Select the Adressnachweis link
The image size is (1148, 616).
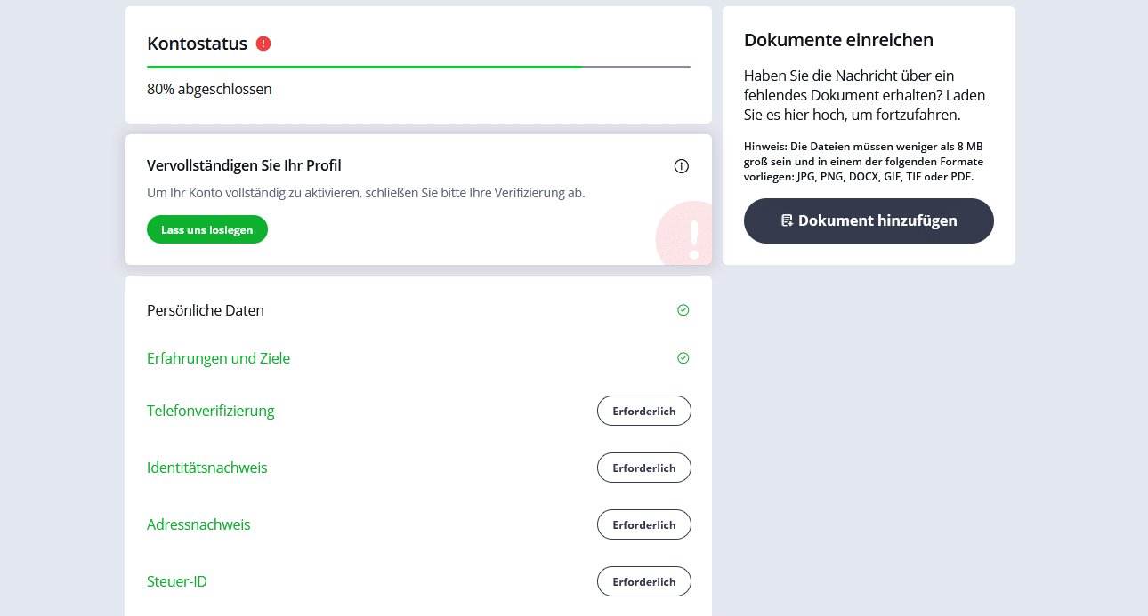click(x=198, y=524)
